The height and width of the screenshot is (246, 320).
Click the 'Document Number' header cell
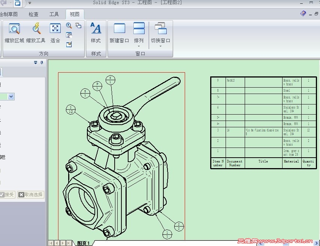(x=235, y=163)
